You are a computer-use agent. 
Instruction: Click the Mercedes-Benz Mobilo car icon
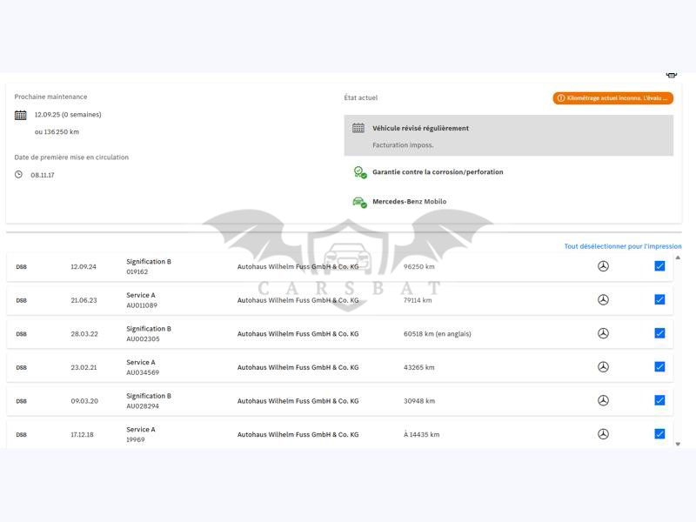point(359,202)
